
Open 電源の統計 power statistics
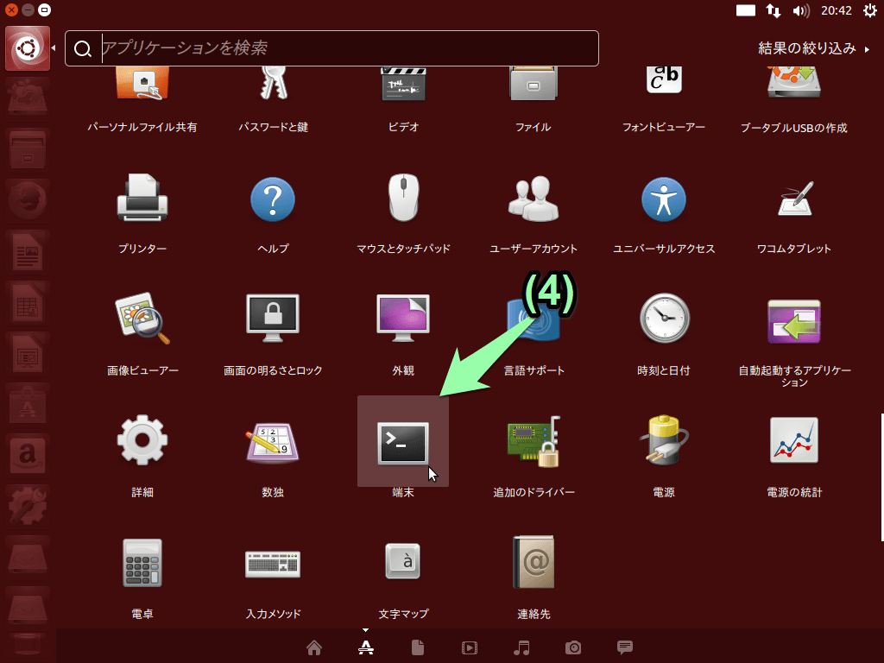point(794,443)
